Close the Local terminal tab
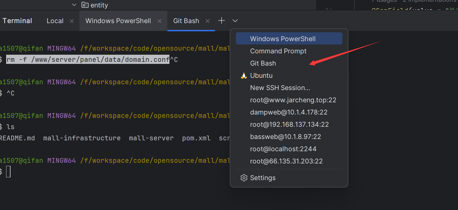Screen dimensions: 458x210 [x=72, y=21]
